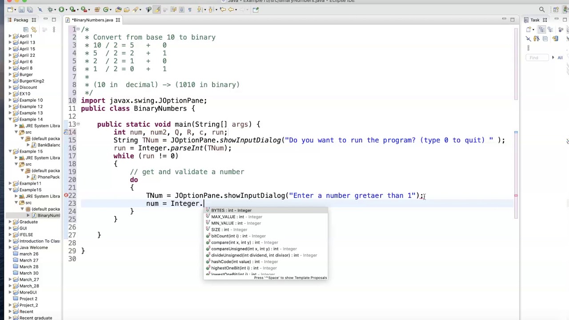
Task: Select Introduction To Class project
Action: click(x=40, y=241)
